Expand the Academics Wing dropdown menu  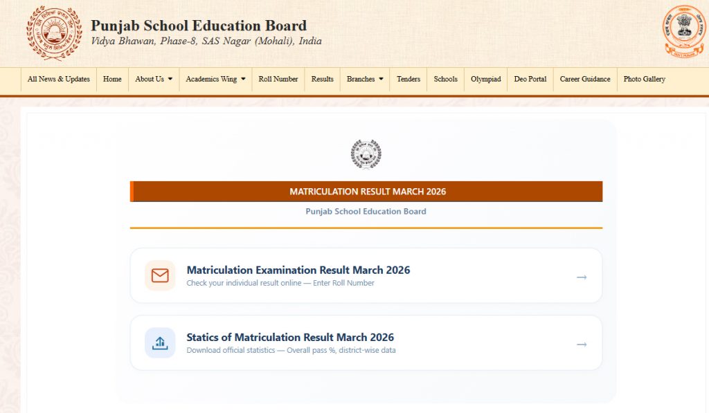click(216, 79)
